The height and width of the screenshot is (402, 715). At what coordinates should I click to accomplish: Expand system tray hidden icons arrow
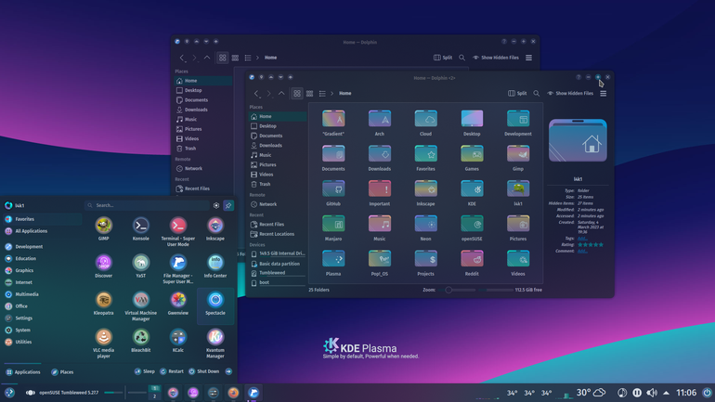[666, 393]
